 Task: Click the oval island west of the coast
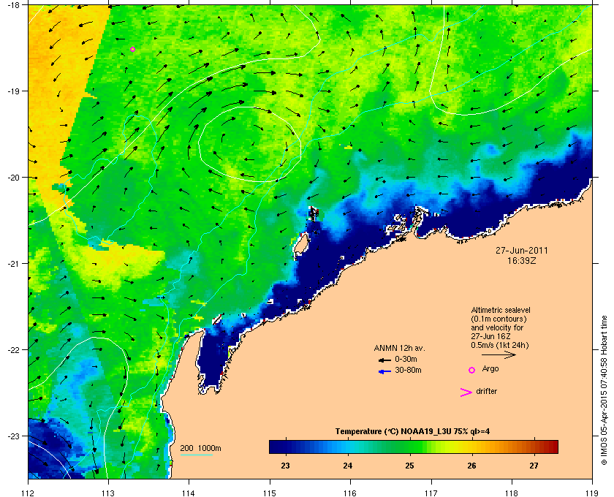[300, 245]
